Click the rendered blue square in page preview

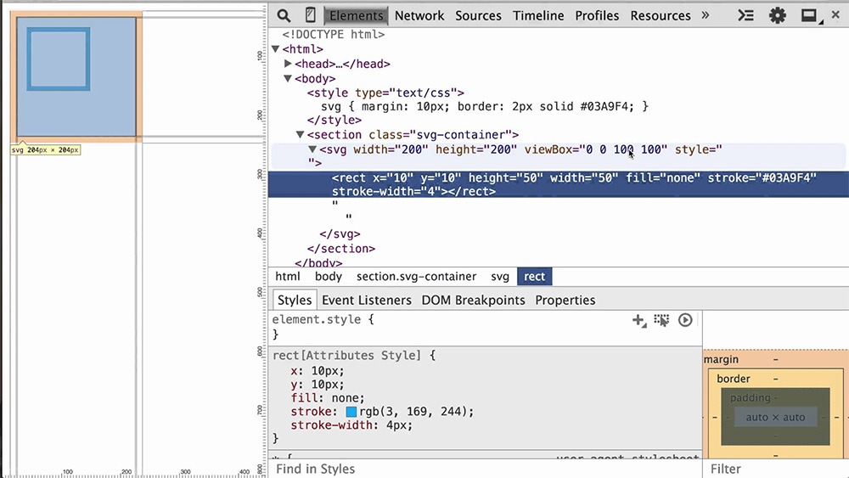click(x=59, y=59)
